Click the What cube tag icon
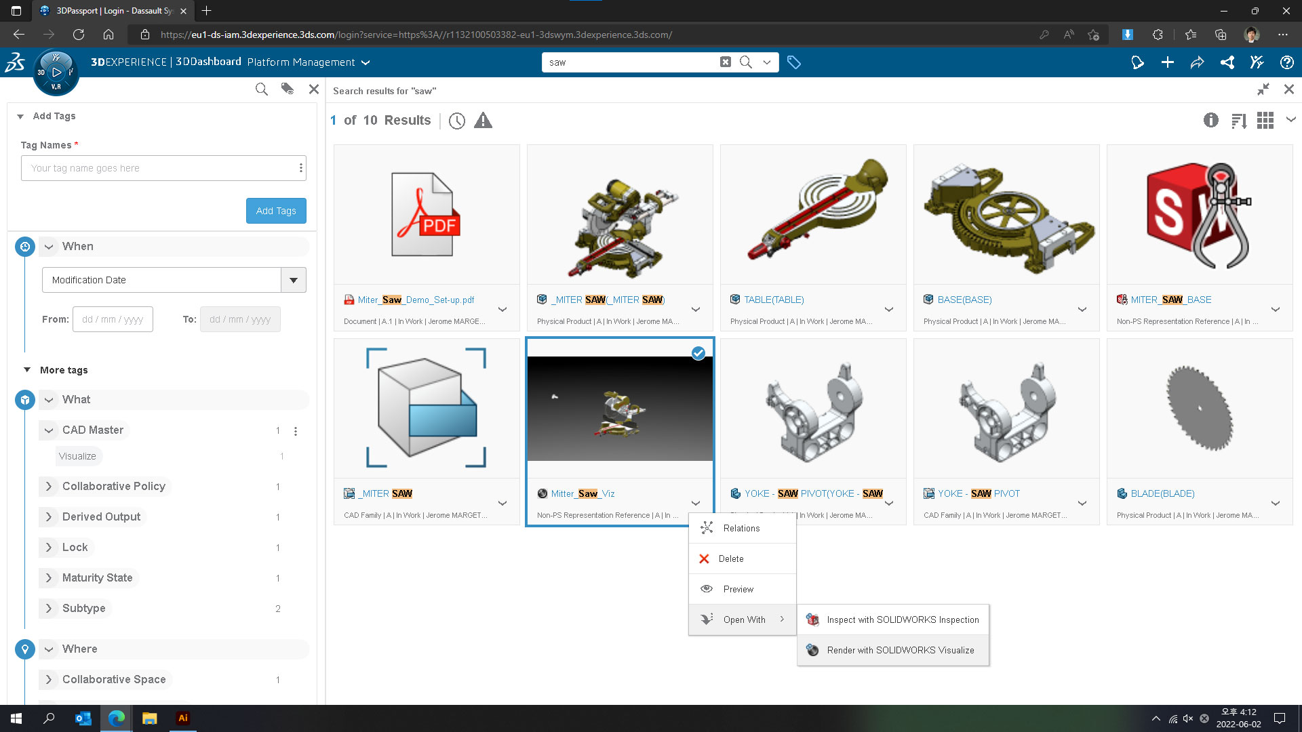Image resolution: width=1302 pixels, height=732 pixels. coord(25,400)
